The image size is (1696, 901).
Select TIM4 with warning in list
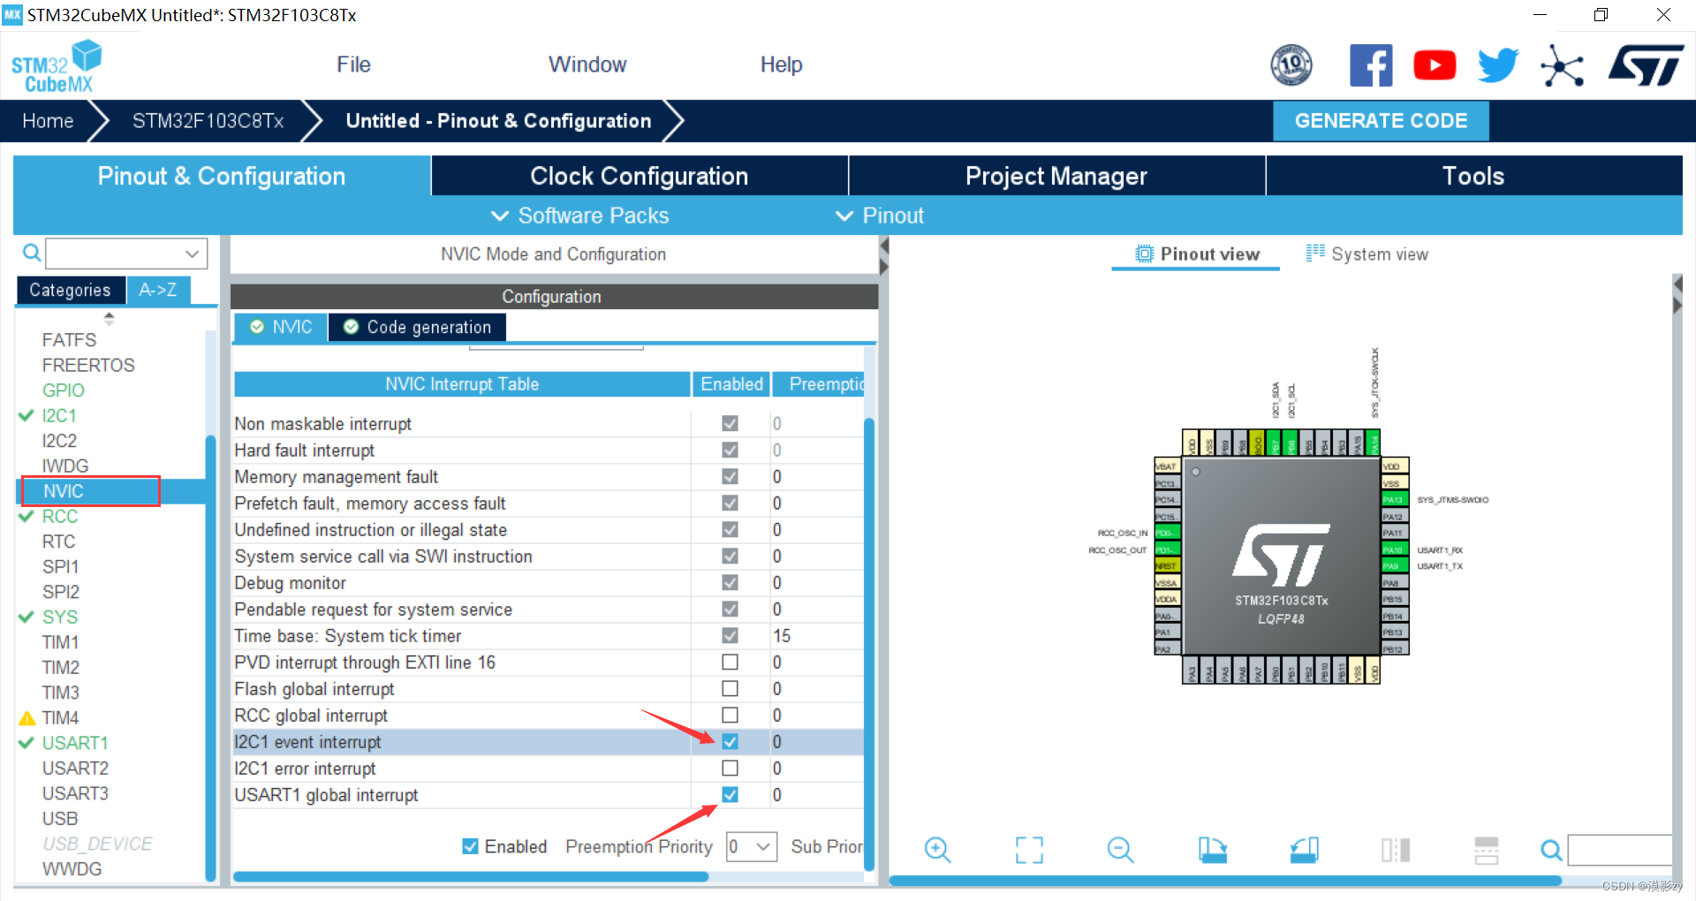coord(60,717)
